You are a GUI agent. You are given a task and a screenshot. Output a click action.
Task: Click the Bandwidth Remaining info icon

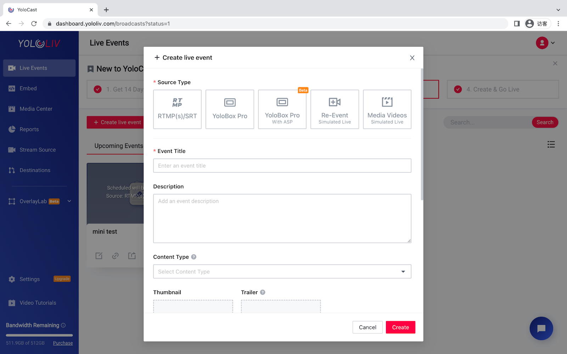click(63, 325)
